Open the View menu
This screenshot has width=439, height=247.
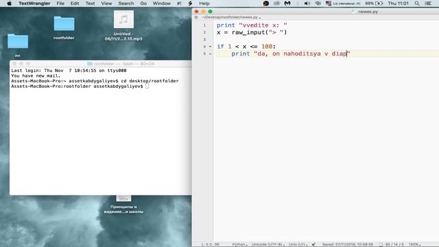point(106,3)
